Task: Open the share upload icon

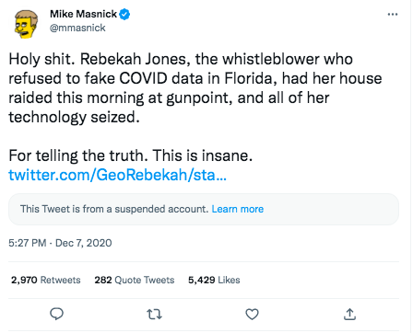Action: click(x=349, y=315)
